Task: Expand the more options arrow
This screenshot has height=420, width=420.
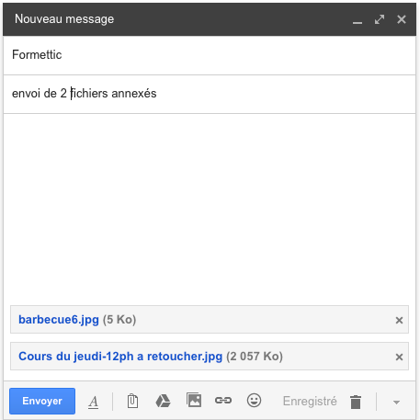Action: coord(396,403)
